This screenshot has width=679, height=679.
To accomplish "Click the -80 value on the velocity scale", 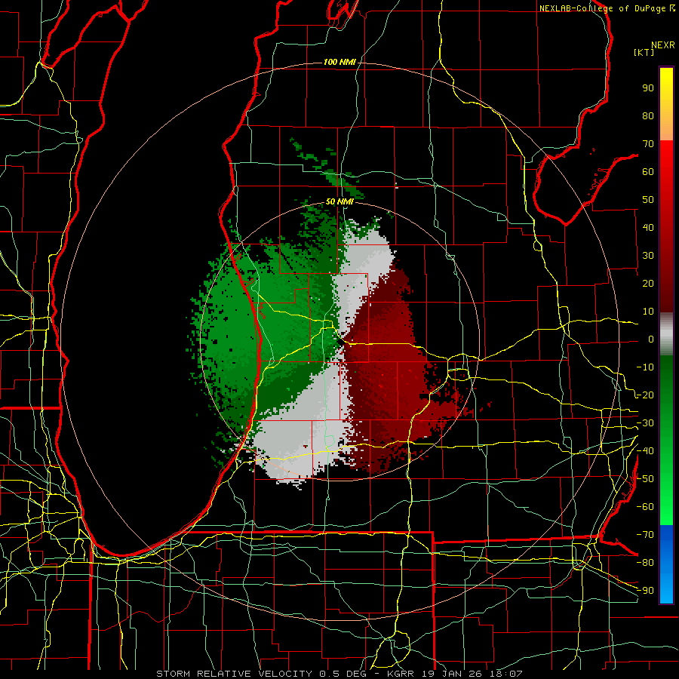I will tap(645, 563).
